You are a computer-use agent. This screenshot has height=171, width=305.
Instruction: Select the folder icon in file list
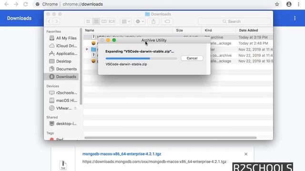coord(93,49)
